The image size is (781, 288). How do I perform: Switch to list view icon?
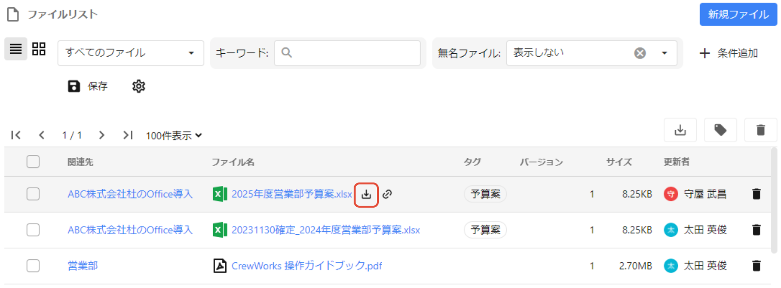pos(16,49)
